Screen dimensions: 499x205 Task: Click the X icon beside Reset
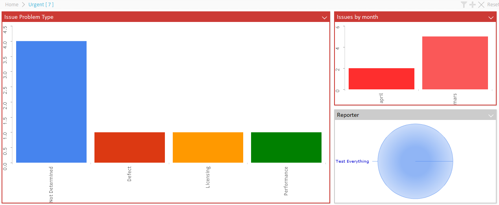[x=481, y=5]
